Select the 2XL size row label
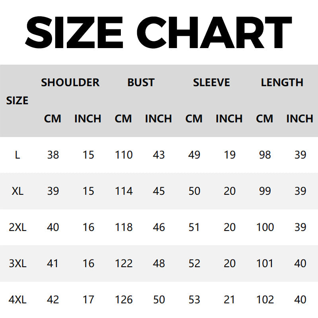 (x=17, y=227)
